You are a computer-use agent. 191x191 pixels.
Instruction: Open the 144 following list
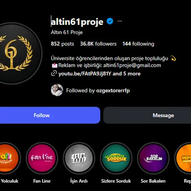[x=138, y=44]
